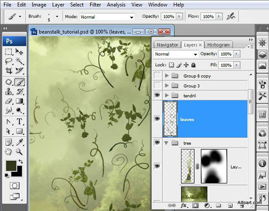Select the Eraser tool
The width and height of the screenshot is (269, 211).
[9, 101]
